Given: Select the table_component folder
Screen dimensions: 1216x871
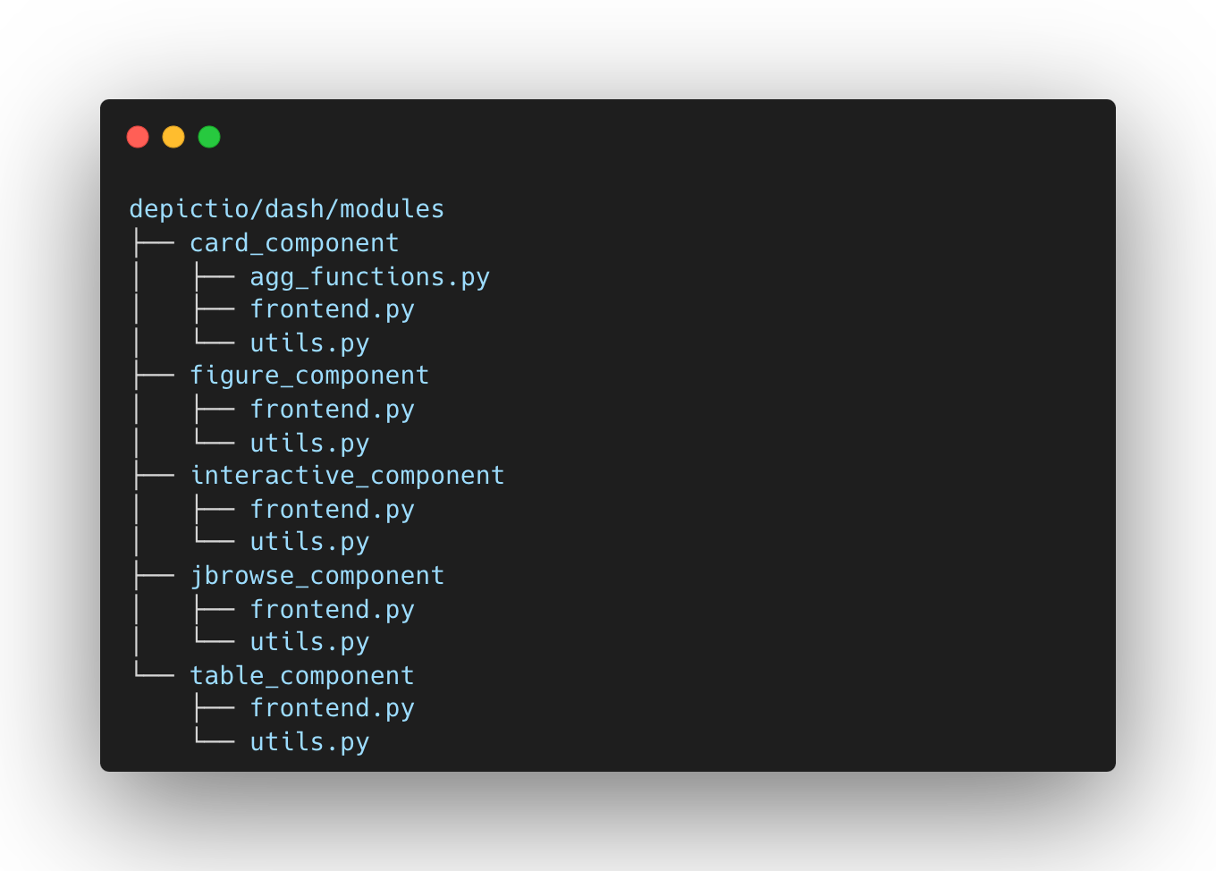Looking at the screenshot, I should pyautogui.click(x=302, y=676).
